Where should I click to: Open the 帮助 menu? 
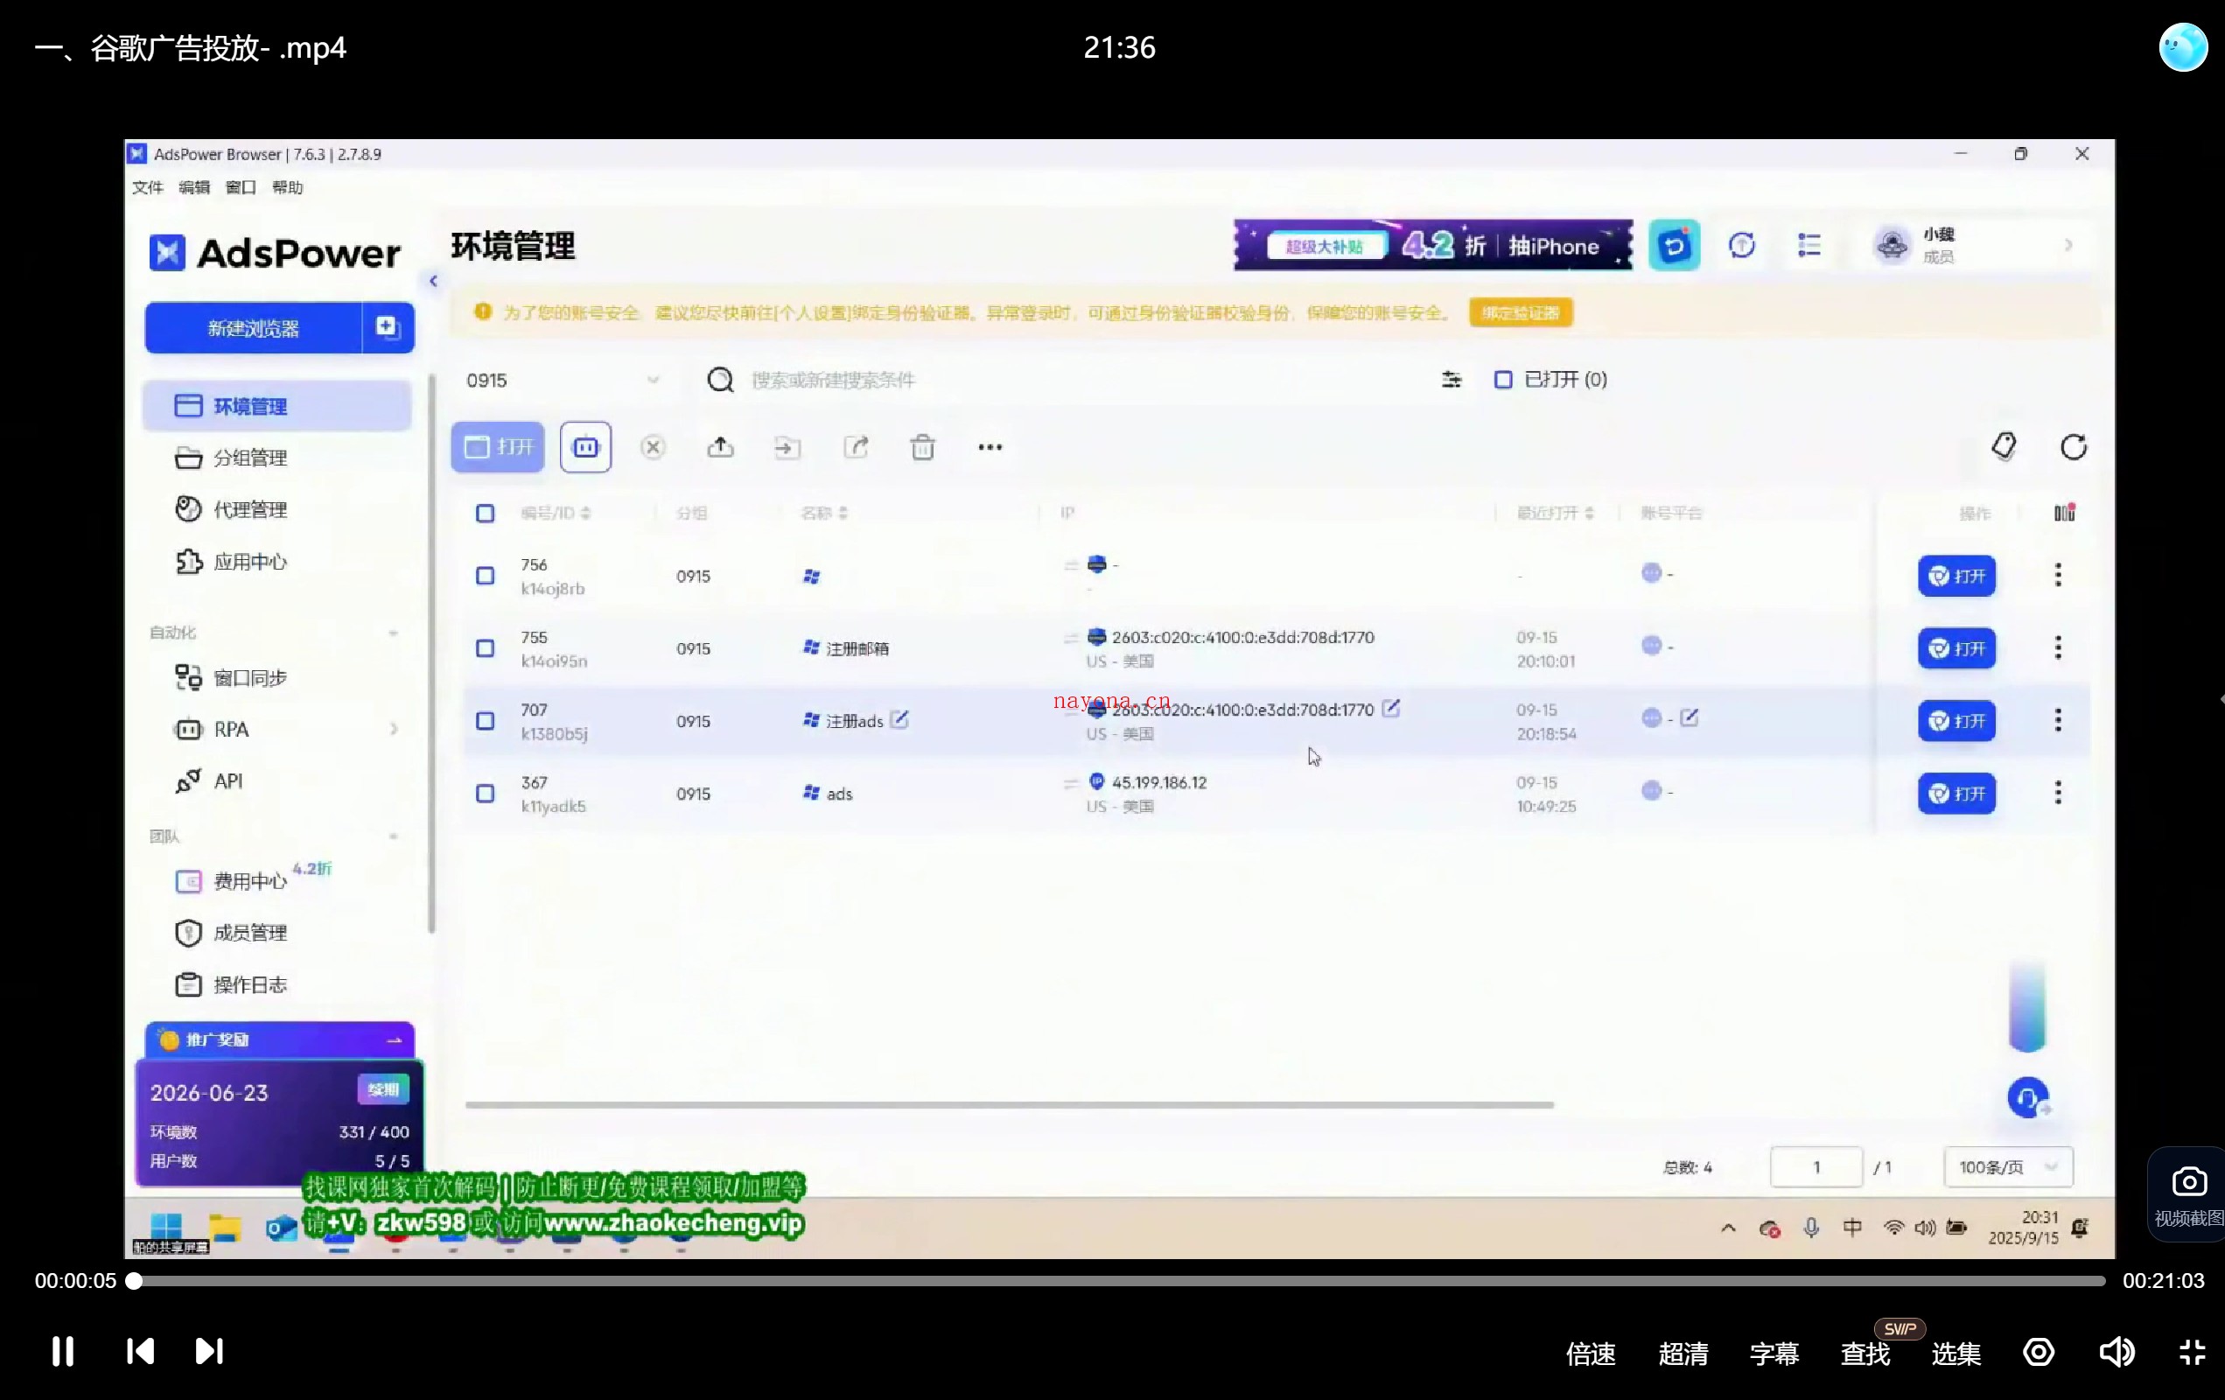287,187
